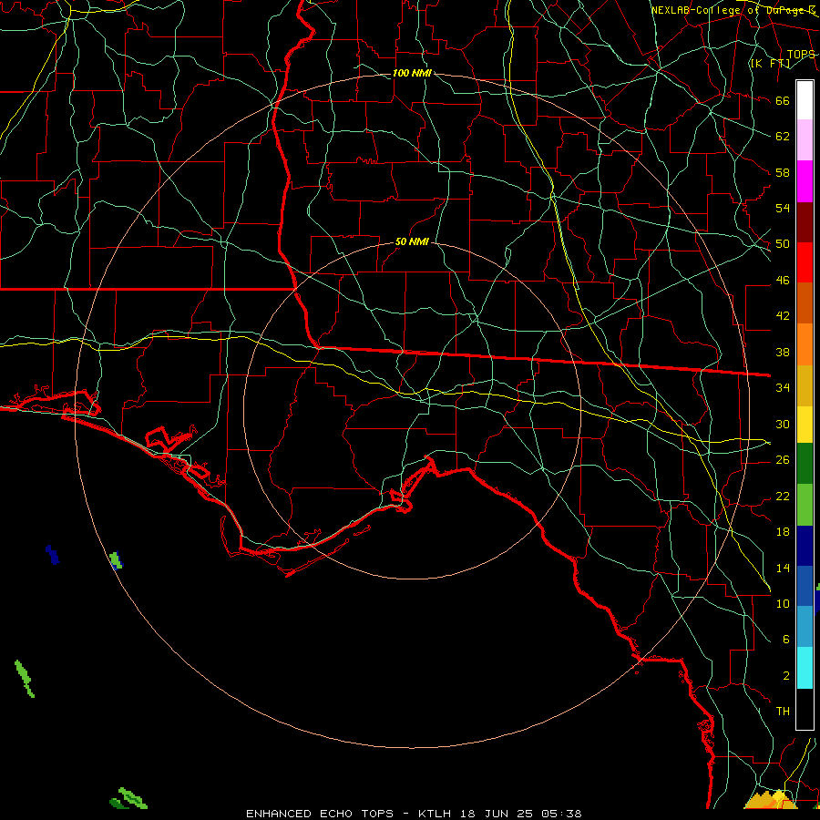Viewport: 820px width, 820px height.
Task: Click the legend value 22
Action: click(x=783, y=496)
